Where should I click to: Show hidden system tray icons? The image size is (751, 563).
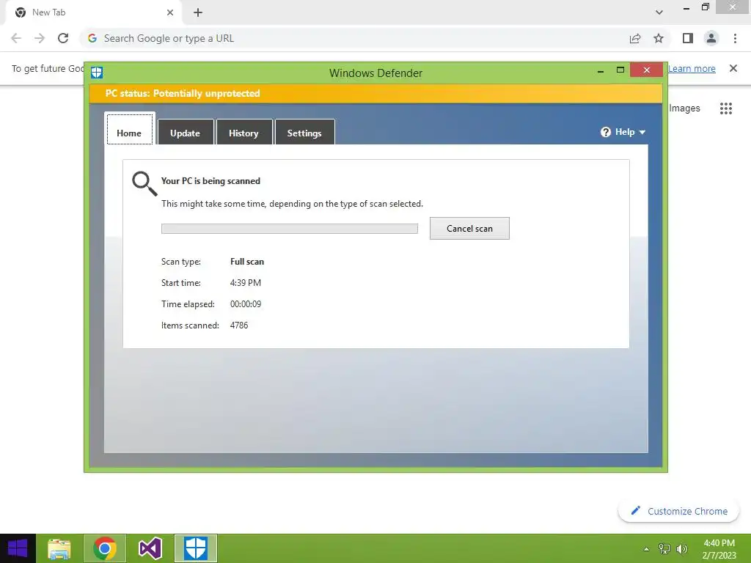[x=646, y=549]
